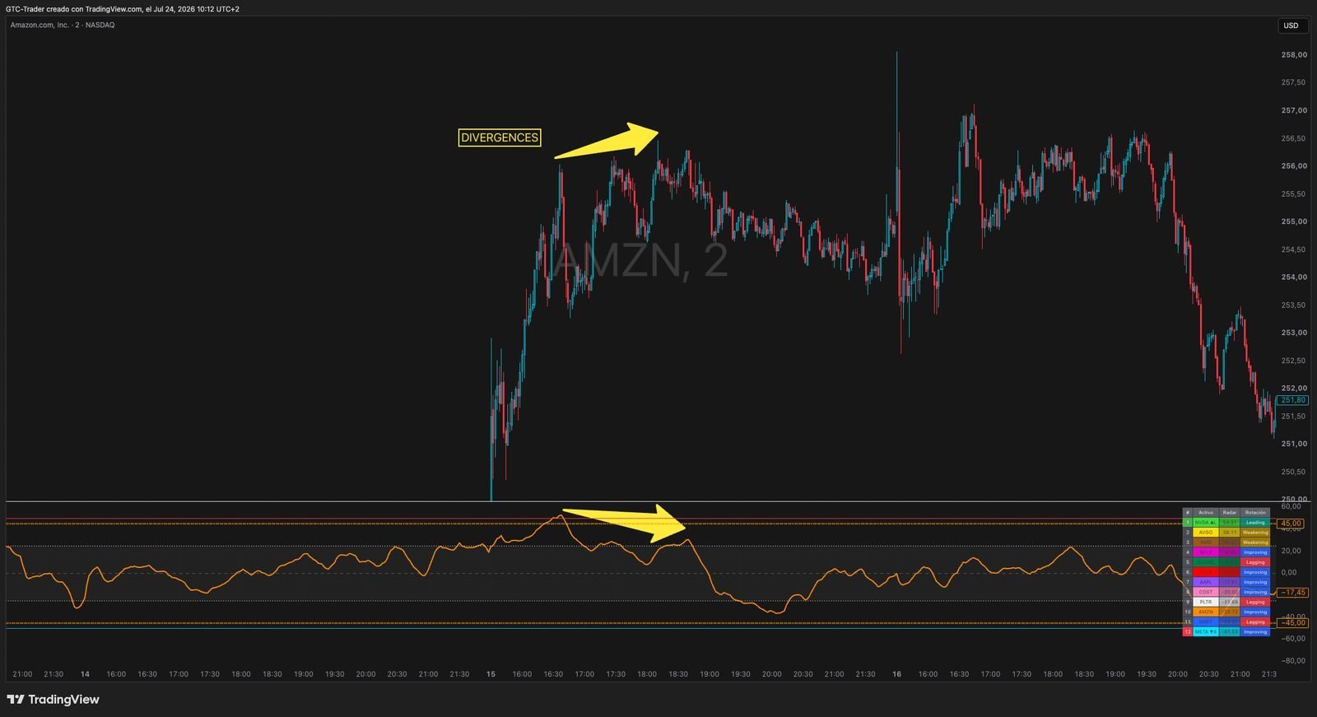Select the cyan META cell in table
Image resolution: width=1317 pixels, height=717 pixels.
coord(1206,632)
